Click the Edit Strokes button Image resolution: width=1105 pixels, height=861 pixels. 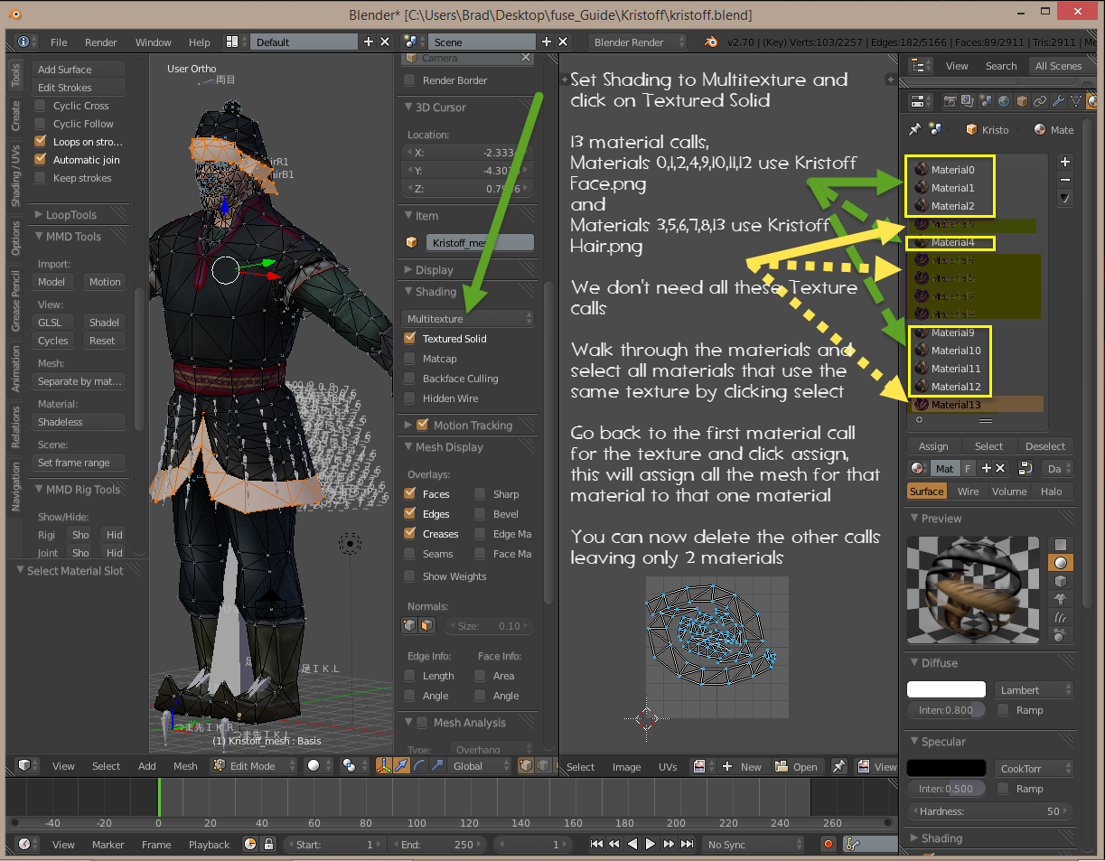point(79,88)
